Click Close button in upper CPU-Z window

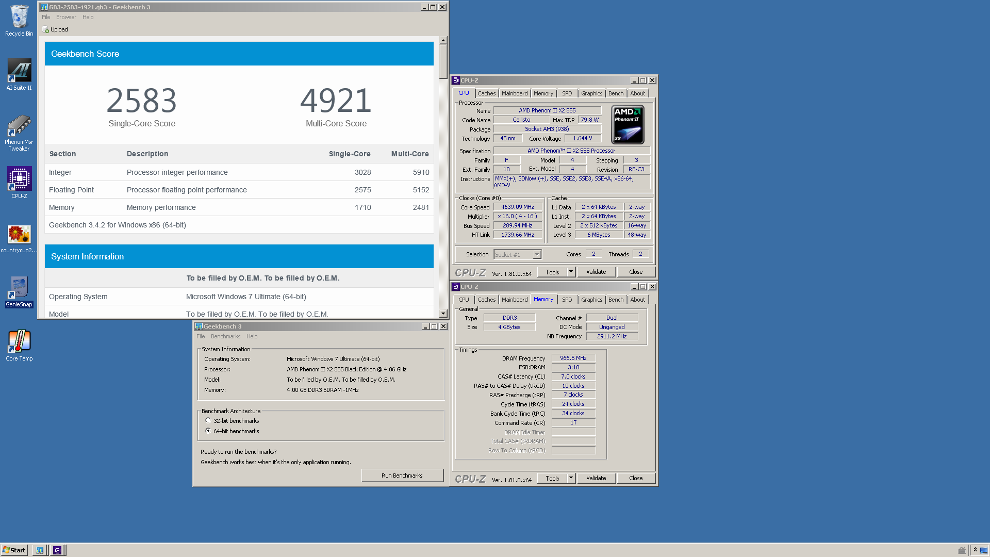[636, 272]
